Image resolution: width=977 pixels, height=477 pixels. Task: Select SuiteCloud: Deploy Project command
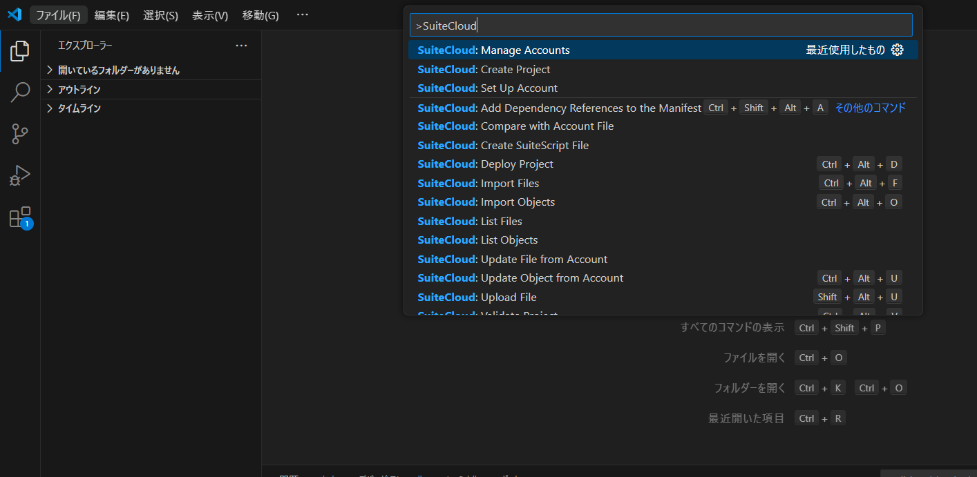pyautogui.click(x=663, y=164)
